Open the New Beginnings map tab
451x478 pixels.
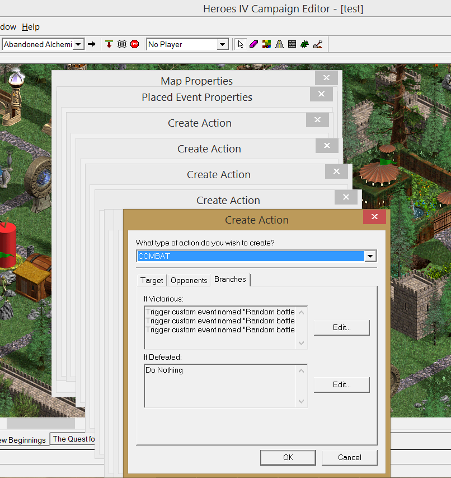point(24,440)
